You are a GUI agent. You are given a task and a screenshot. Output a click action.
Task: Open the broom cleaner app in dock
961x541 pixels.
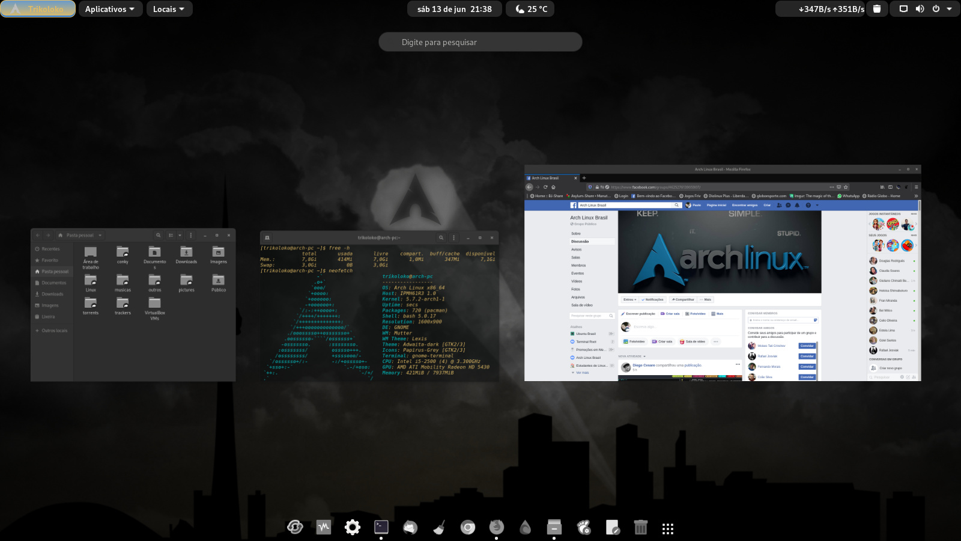click(x=439, y=528)
